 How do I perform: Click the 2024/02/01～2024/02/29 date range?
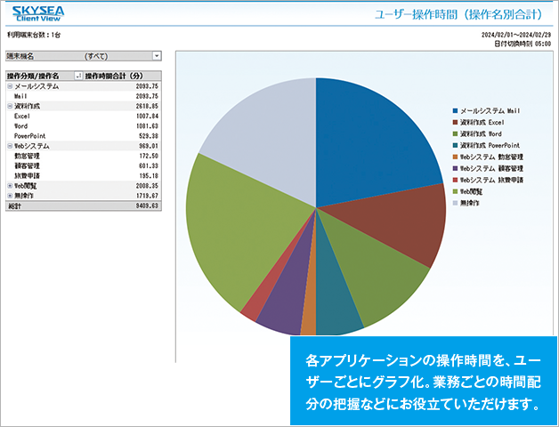[x=516, y=35]
